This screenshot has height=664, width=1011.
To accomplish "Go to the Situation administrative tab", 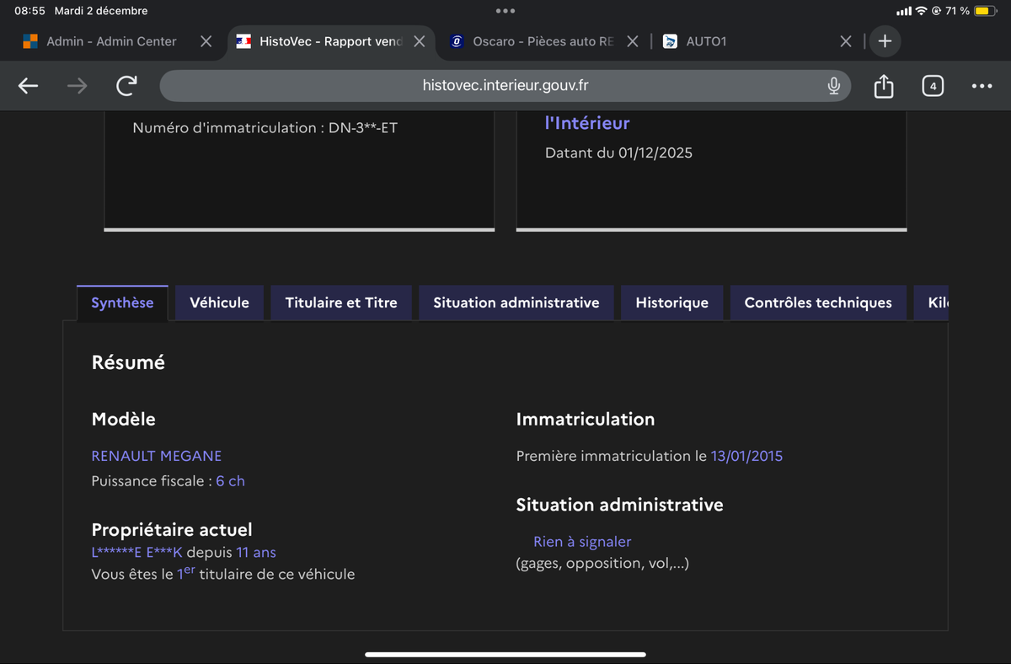I will click(x=516, y=303).
